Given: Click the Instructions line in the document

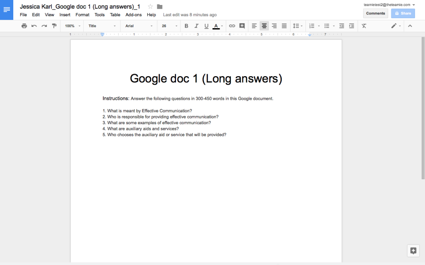Looking at the screenshot, I should [x=188, y=99].
